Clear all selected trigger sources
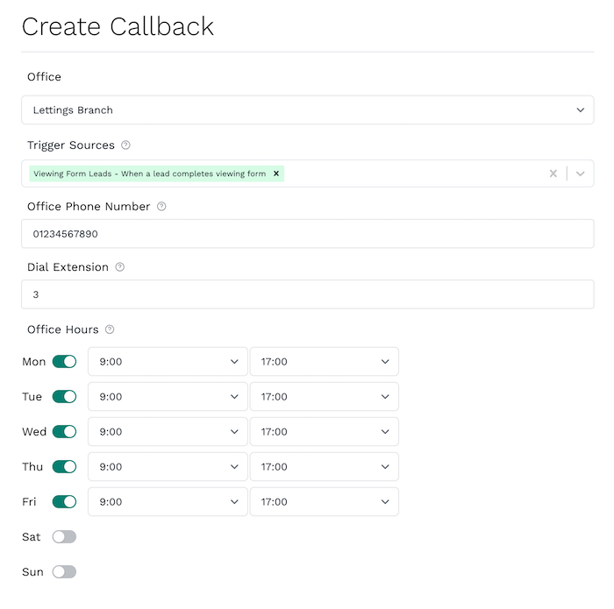This screenshot has height=609, width=614. [x=553, y=173]
